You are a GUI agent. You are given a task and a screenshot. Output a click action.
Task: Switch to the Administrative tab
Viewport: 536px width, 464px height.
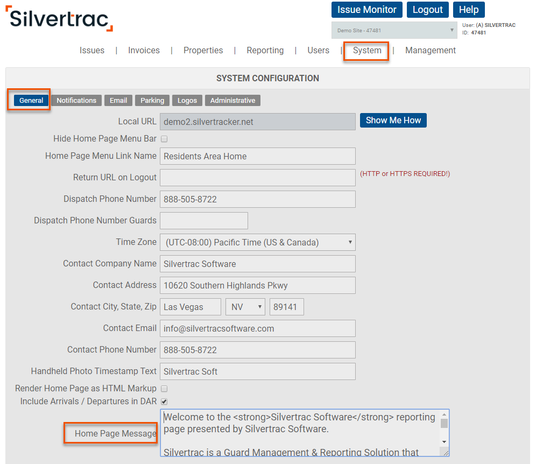pos(233,100)
